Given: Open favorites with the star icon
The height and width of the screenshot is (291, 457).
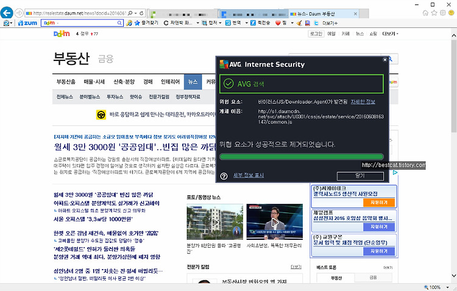Looking at the screenshot, I should click(x=434, y=13).
